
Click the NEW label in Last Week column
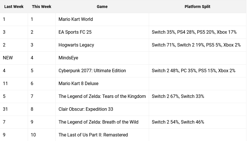click(x=8, y=58)
